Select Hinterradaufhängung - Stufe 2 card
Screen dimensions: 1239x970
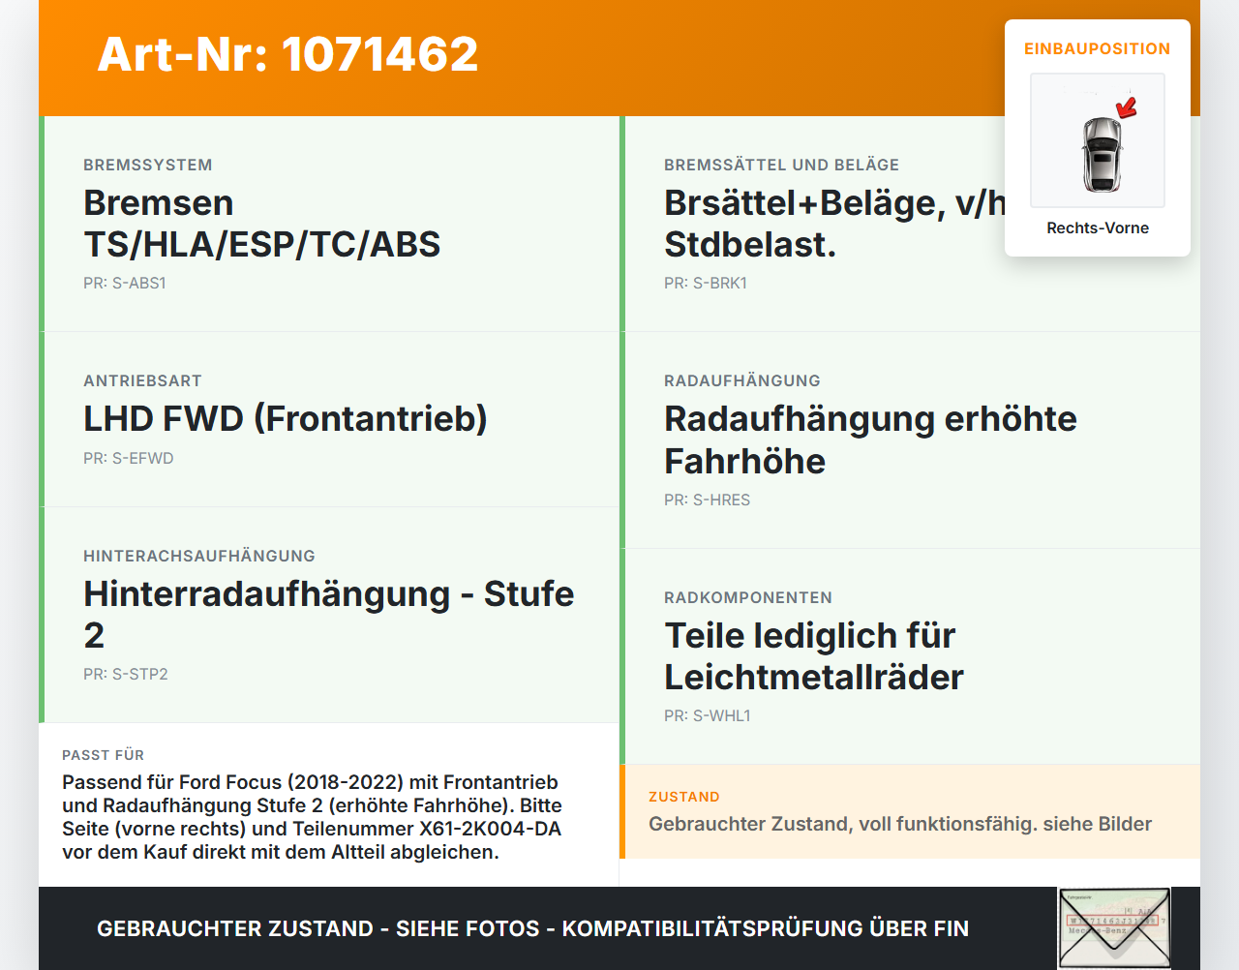(x=329, y=615)
